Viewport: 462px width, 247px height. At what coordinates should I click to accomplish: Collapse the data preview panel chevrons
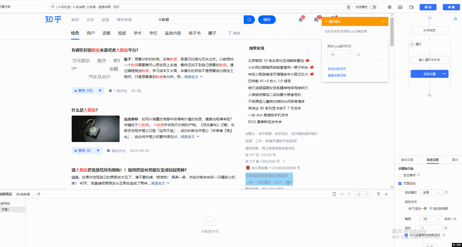[x=386, y=194]
